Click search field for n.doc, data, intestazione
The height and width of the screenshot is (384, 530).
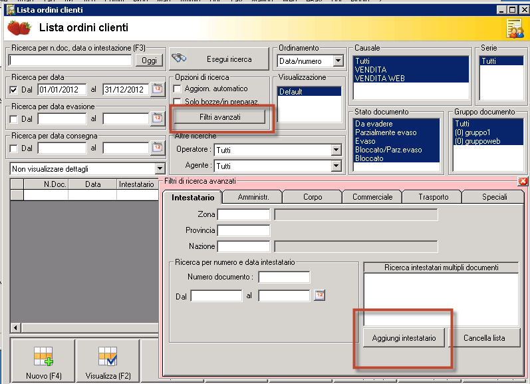pos(70,60)
